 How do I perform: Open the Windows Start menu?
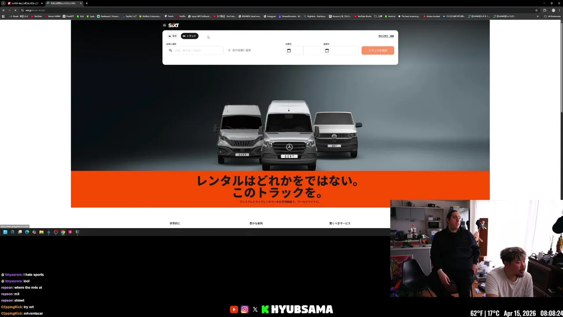tap(5, 232)
